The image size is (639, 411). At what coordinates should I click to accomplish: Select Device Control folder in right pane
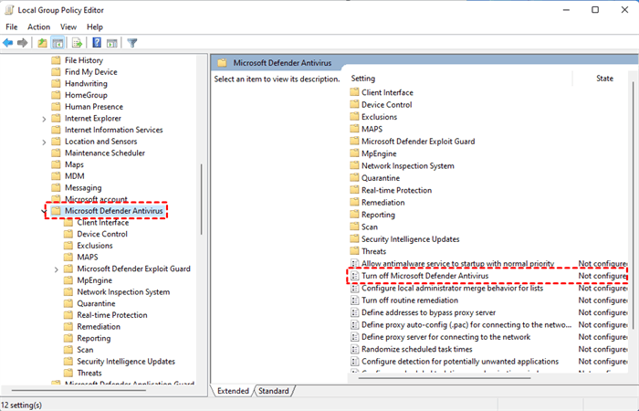tap(387, 105)
